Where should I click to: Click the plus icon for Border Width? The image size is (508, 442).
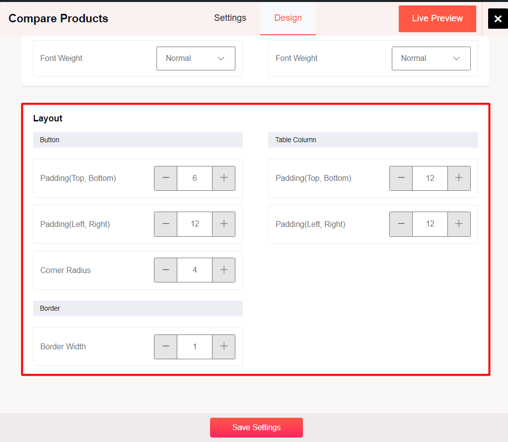[223, 346]
